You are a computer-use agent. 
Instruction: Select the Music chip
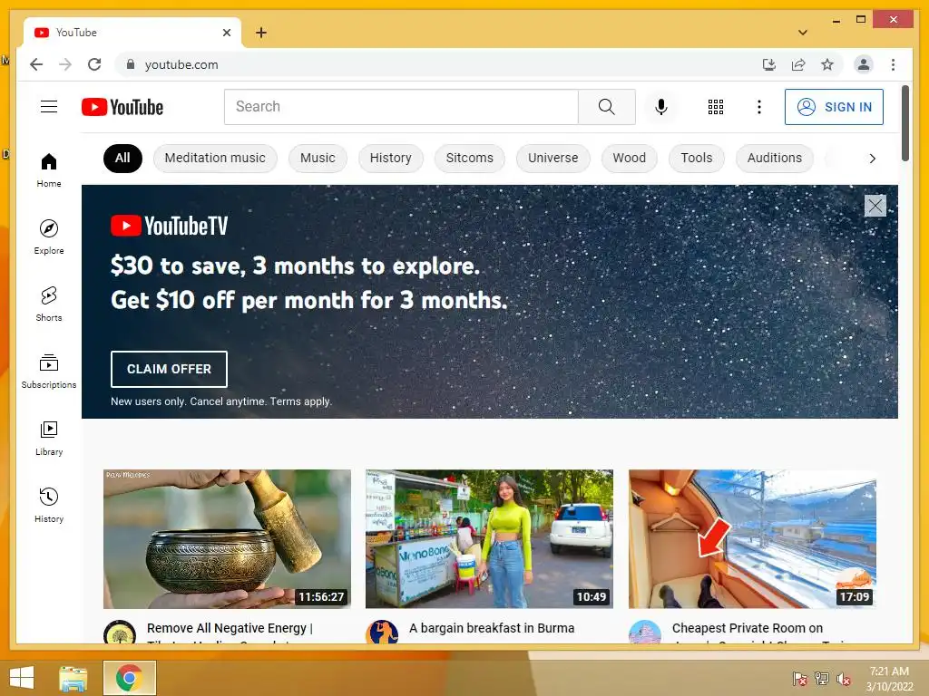318,158
